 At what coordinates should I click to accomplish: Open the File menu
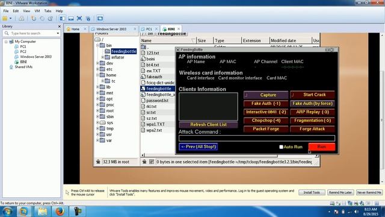6,11
